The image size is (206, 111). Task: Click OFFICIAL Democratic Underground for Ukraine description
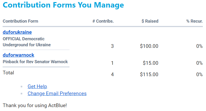(x=26, y=42)
